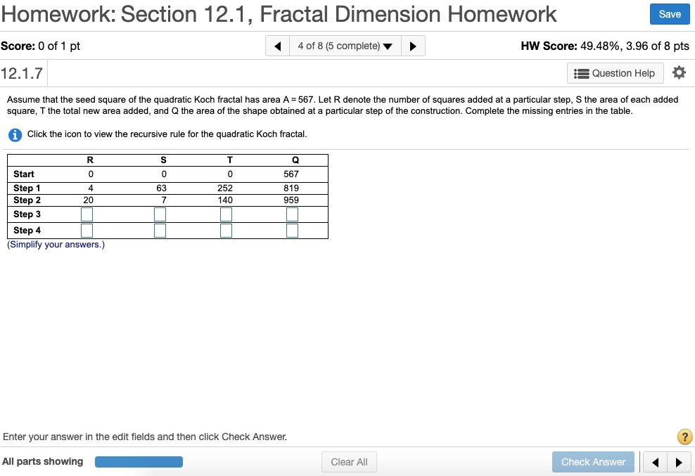This screenshot has width=695, height=476.
Task: Advance to the next question using the right arrow
Action: pos(414,46)
